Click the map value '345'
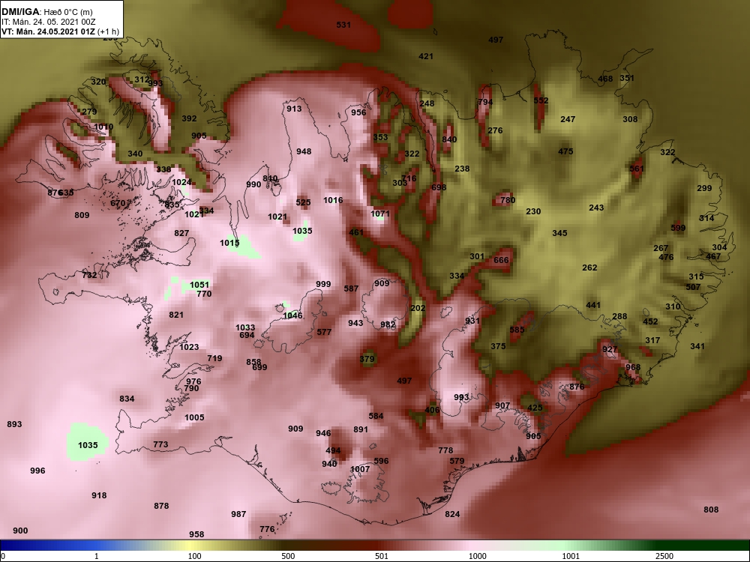 559,234
